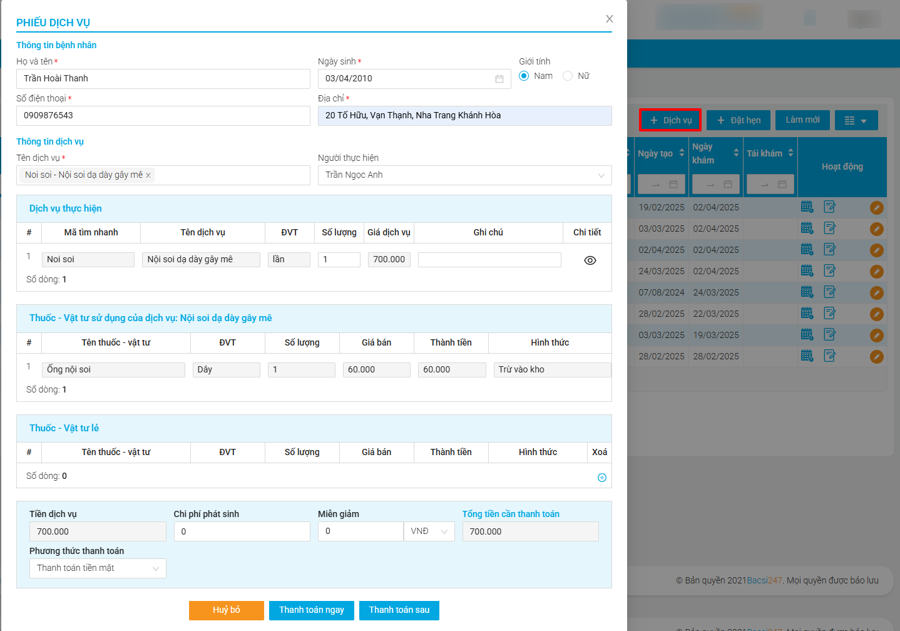
Task: Sort by Ngày khám column
Action: pos(736,153)
